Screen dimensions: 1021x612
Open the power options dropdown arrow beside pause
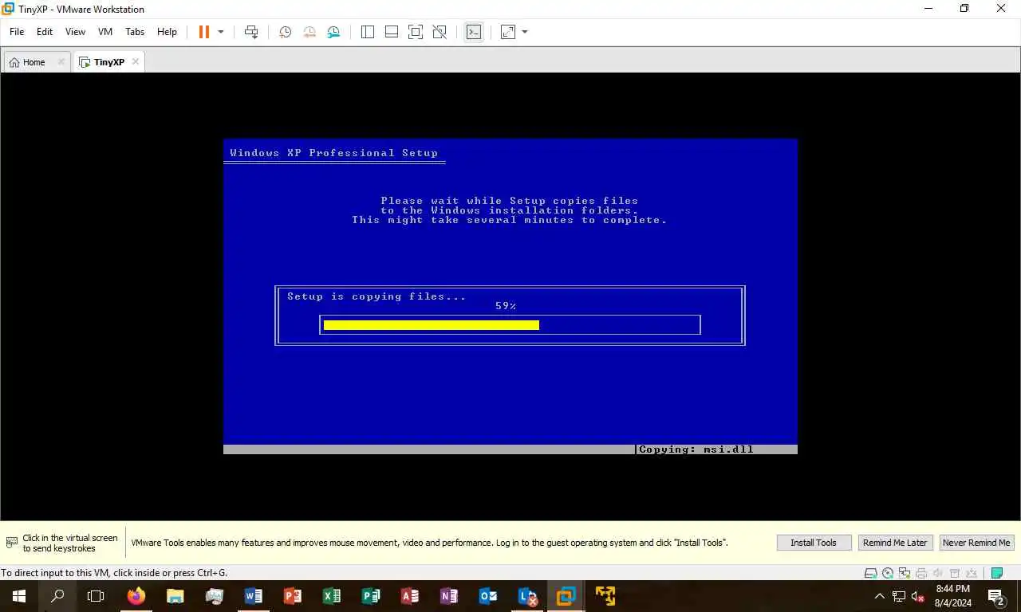(x=221, y=32)
